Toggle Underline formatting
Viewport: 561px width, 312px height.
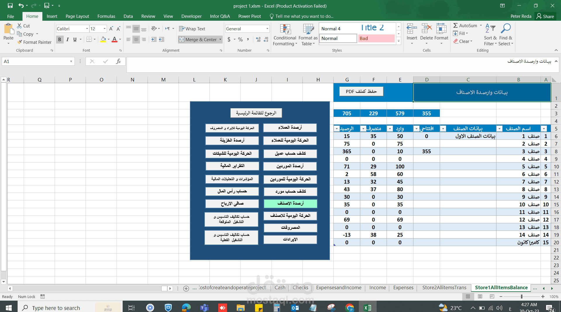click(75, 39)
